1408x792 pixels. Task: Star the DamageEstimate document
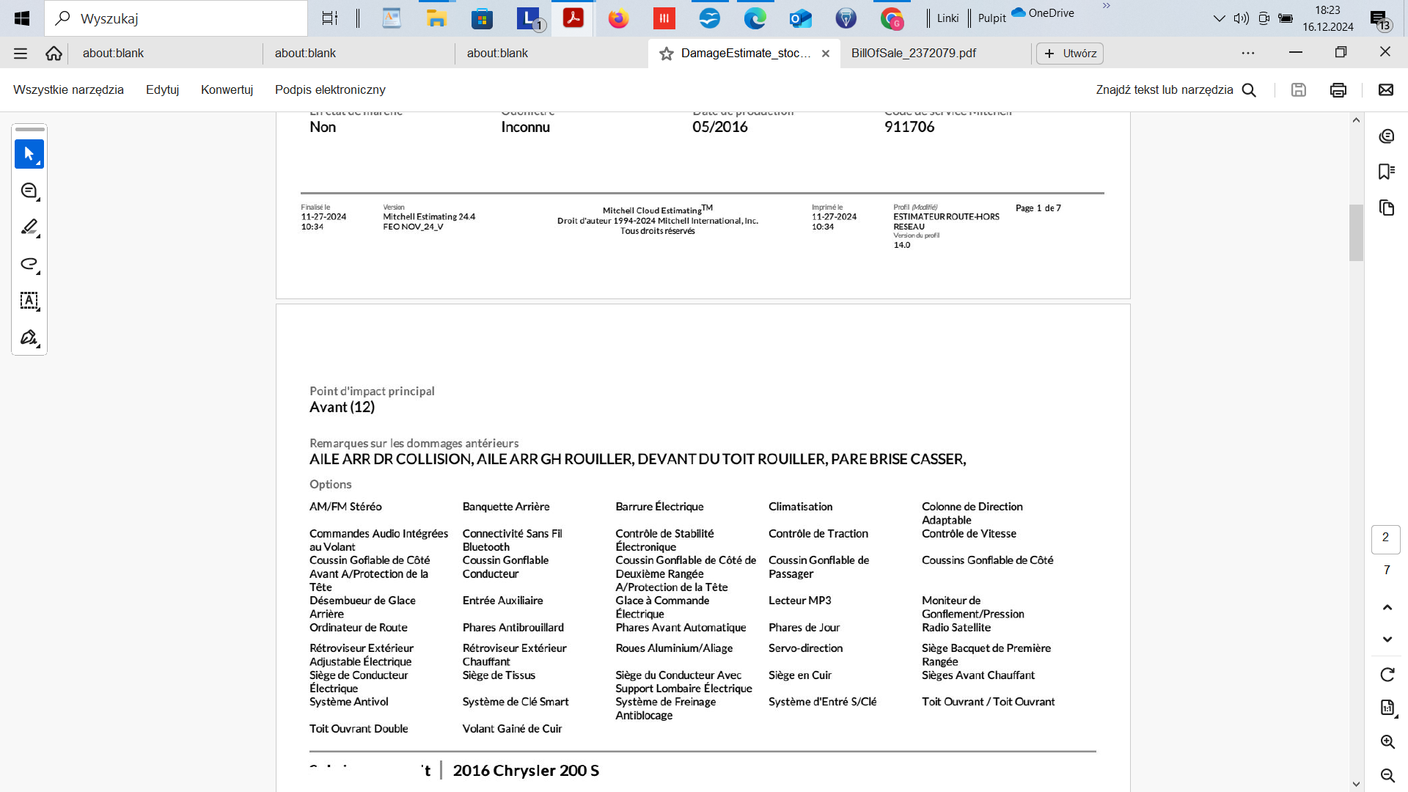[666, 54]
